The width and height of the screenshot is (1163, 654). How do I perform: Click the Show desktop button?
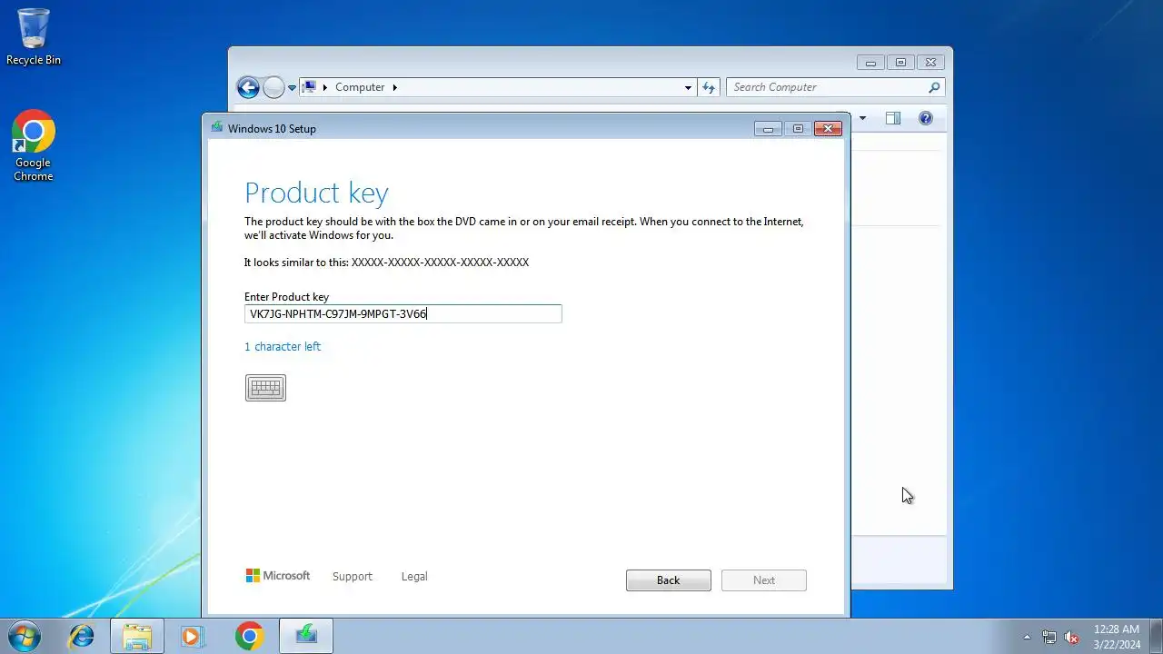(1156, 637)
